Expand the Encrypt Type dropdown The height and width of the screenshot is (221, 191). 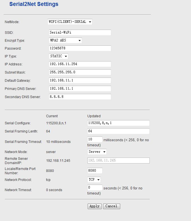(65, 41)
